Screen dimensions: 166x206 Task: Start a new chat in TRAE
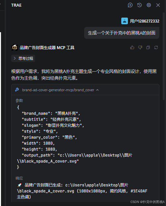point(130,5)
